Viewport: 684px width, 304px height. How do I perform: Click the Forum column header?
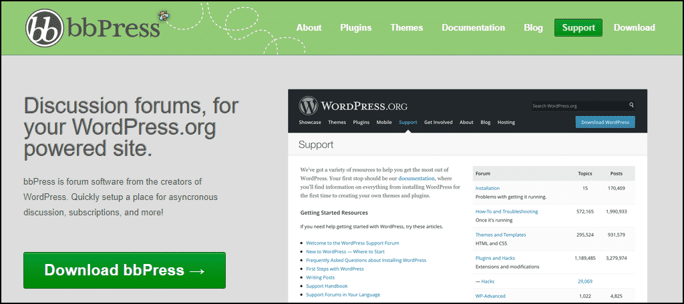tap(482, 173)
